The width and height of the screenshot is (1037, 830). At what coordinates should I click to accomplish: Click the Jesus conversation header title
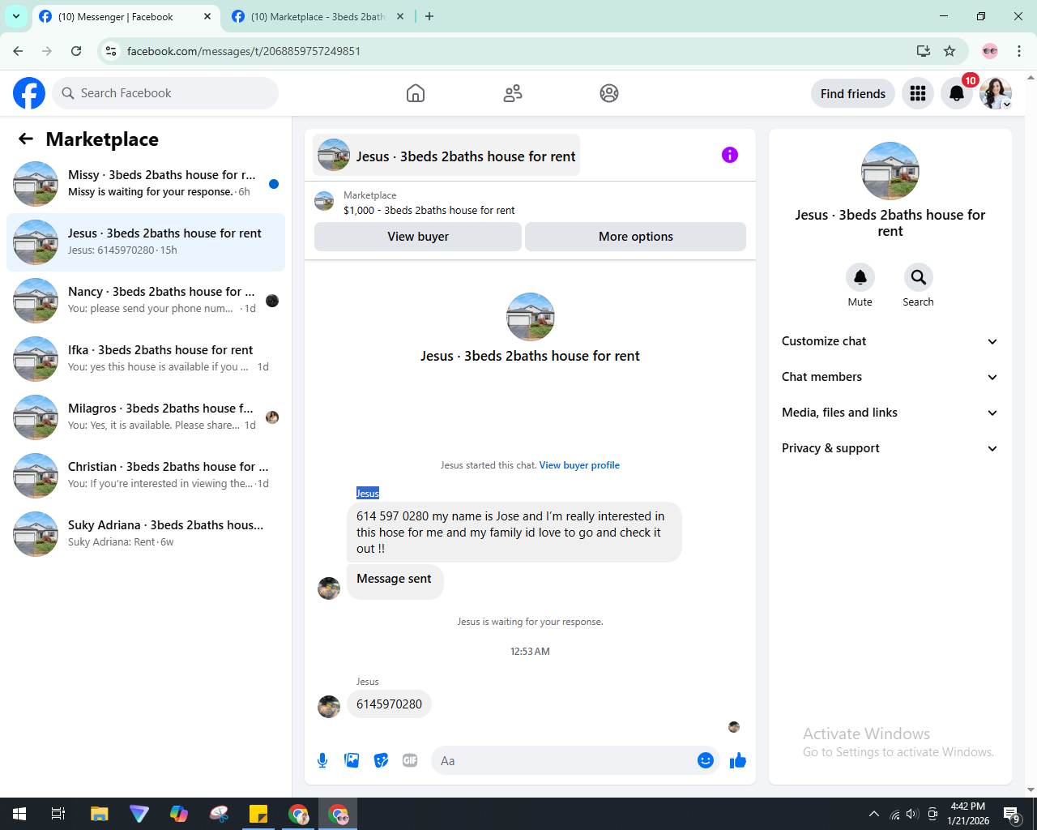[x=446, y=155]
